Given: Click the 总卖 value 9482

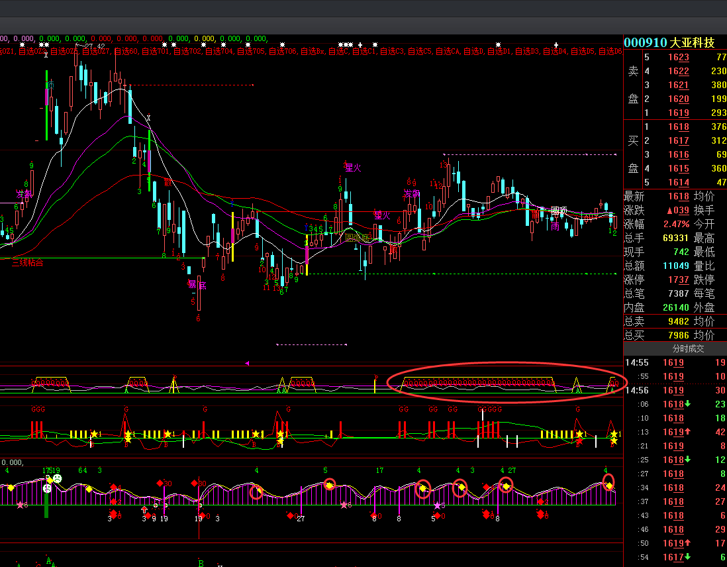Looking at the screenshot, I should pyautogui.click(x=678, y=321).
